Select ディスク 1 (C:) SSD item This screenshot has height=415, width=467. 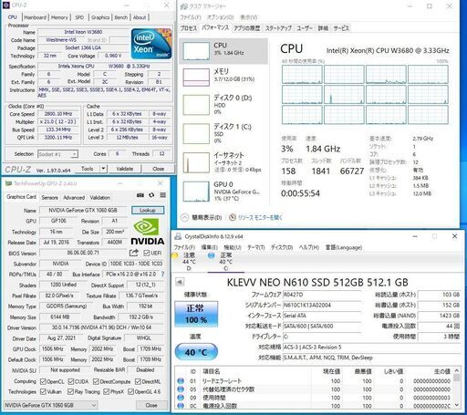[223, 133]
